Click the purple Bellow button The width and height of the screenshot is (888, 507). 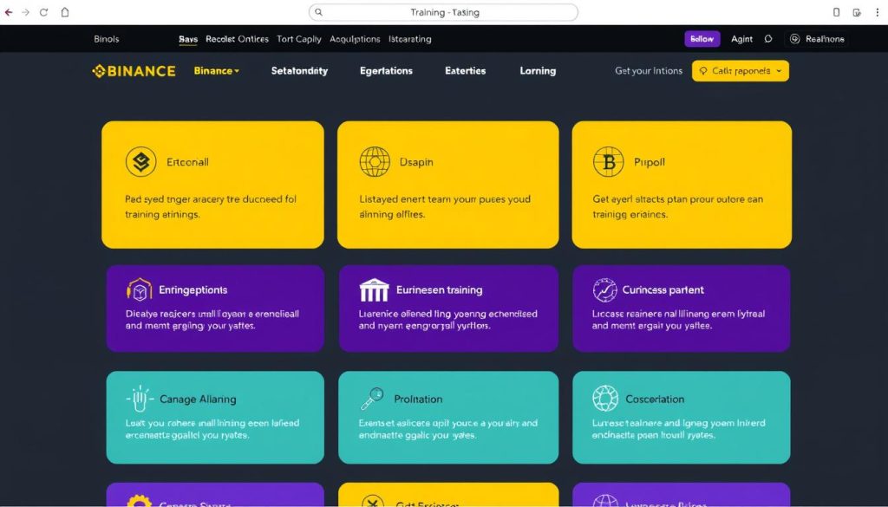point(702,39)
